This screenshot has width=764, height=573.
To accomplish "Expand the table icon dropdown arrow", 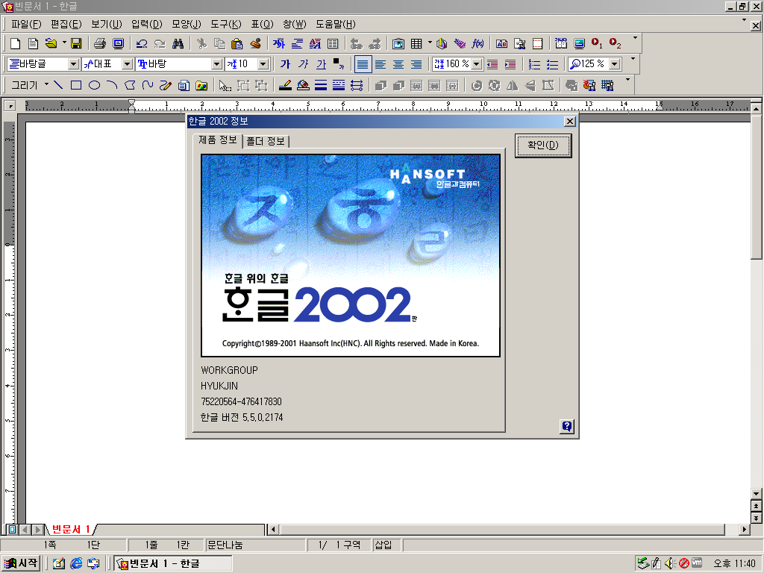I will tap(430, 44).
